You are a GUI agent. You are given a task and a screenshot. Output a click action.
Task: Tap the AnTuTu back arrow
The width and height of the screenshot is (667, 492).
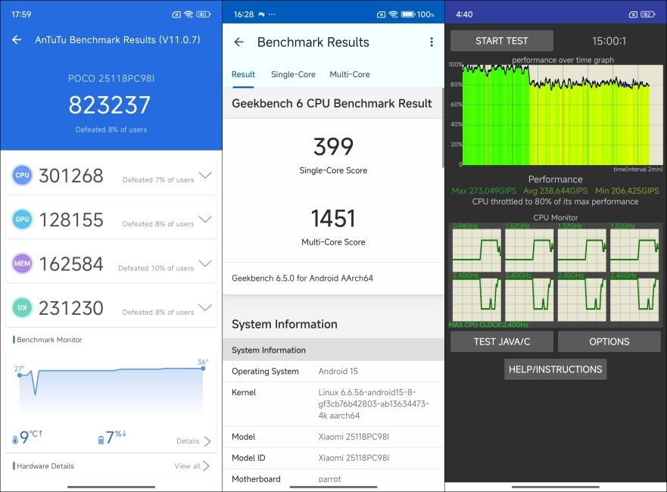click(16, 39)
